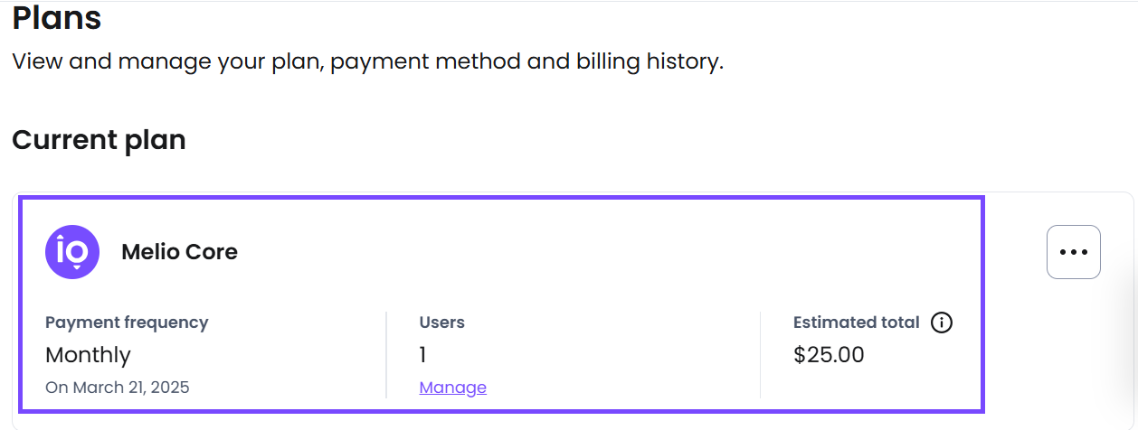Open the three-dots plan options menu
The width and height of the screenshot is (1138, 430).
click(x=1074, y=252)
